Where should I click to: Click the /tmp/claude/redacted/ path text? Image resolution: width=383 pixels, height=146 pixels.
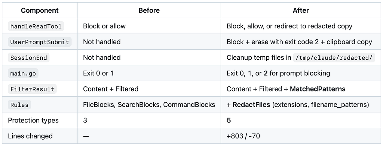coord(334,58)
